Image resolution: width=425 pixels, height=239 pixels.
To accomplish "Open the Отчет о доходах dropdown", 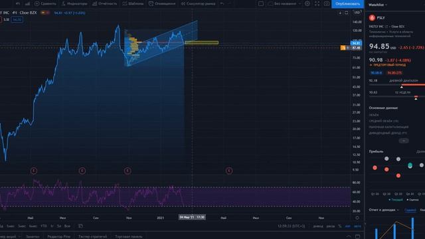I will pos(384,210).
